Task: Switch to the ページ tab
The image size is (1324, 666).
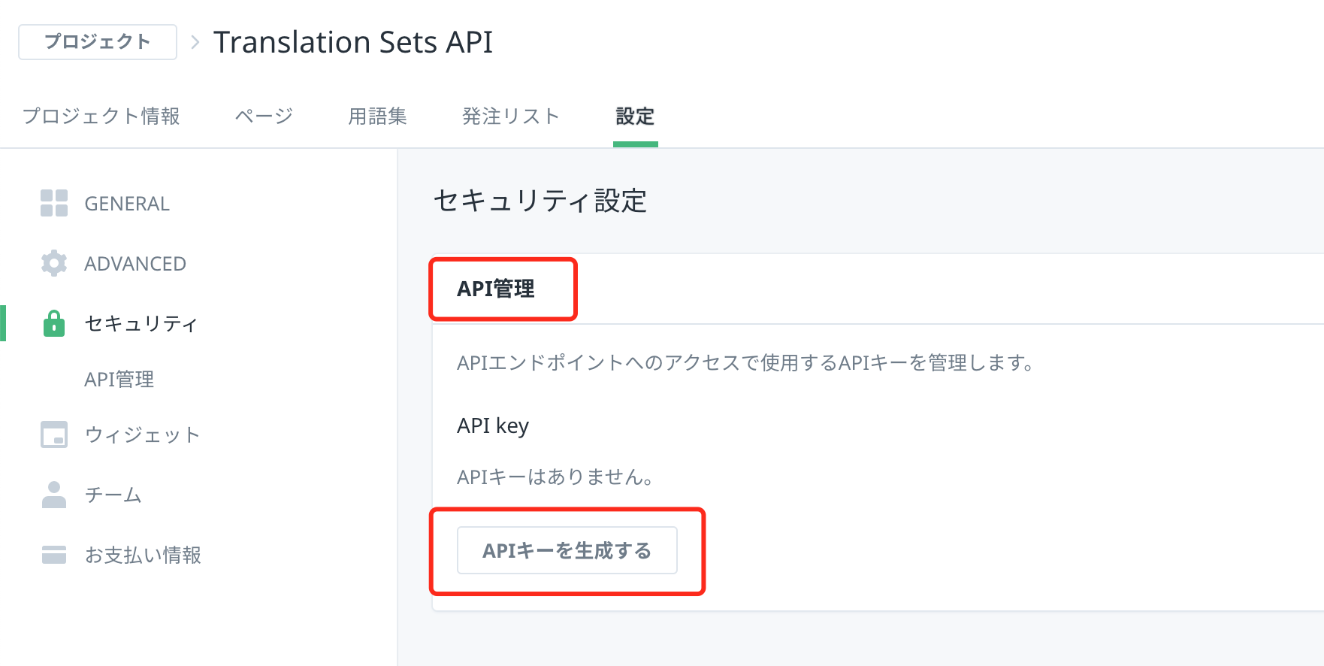Action: 264,116
